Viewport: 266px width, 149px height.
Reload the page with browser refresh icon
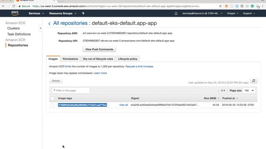14,6
